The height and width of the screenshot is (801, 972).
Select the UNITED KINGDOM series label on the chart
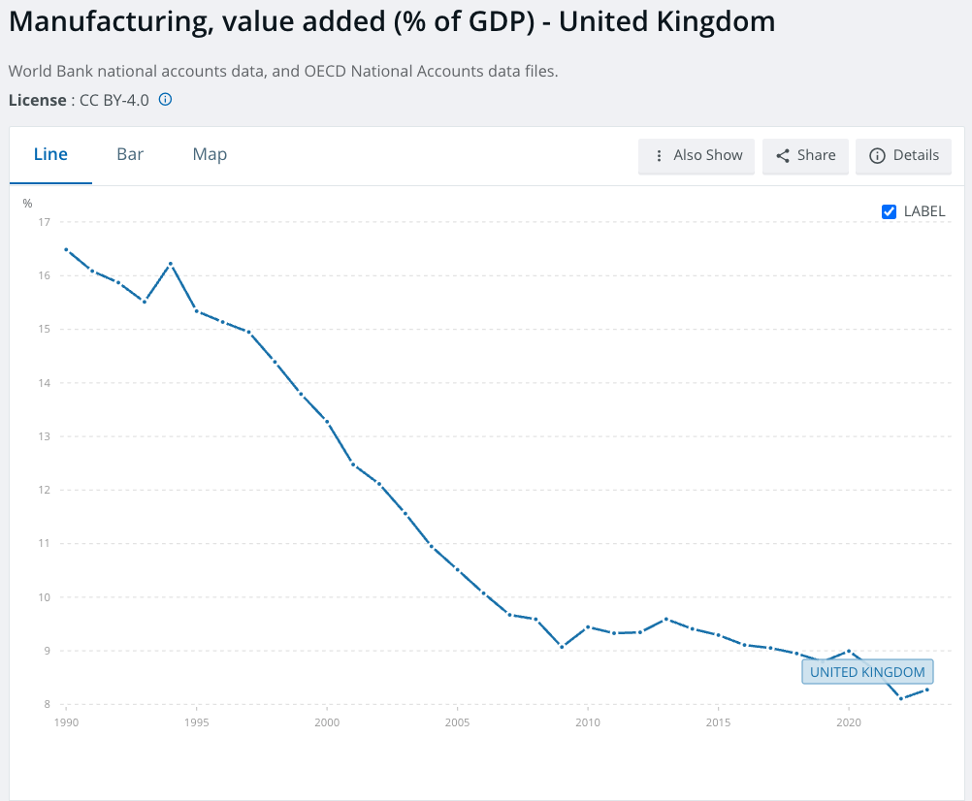coord(867,672)
